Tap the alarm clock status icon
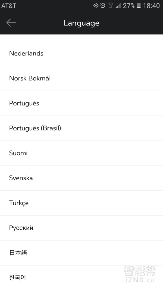Viewport: 163px width, 290px height. click(103, 5)
